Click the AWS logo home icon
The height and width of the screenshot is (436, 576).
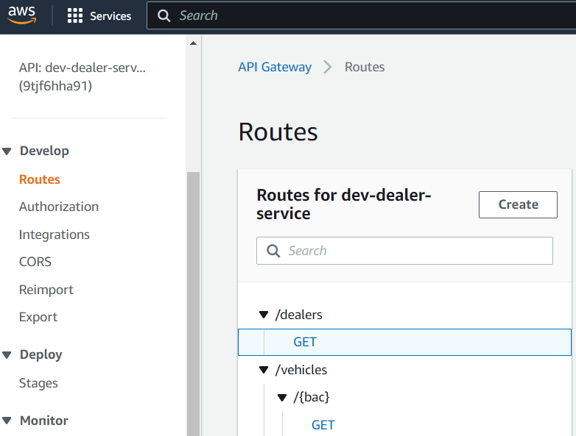pos(22,15)
